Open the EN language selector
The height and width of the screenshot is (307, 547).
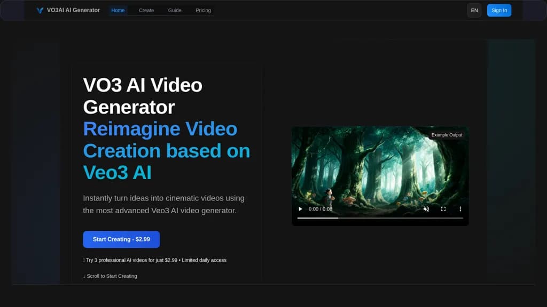pos(474,11)
